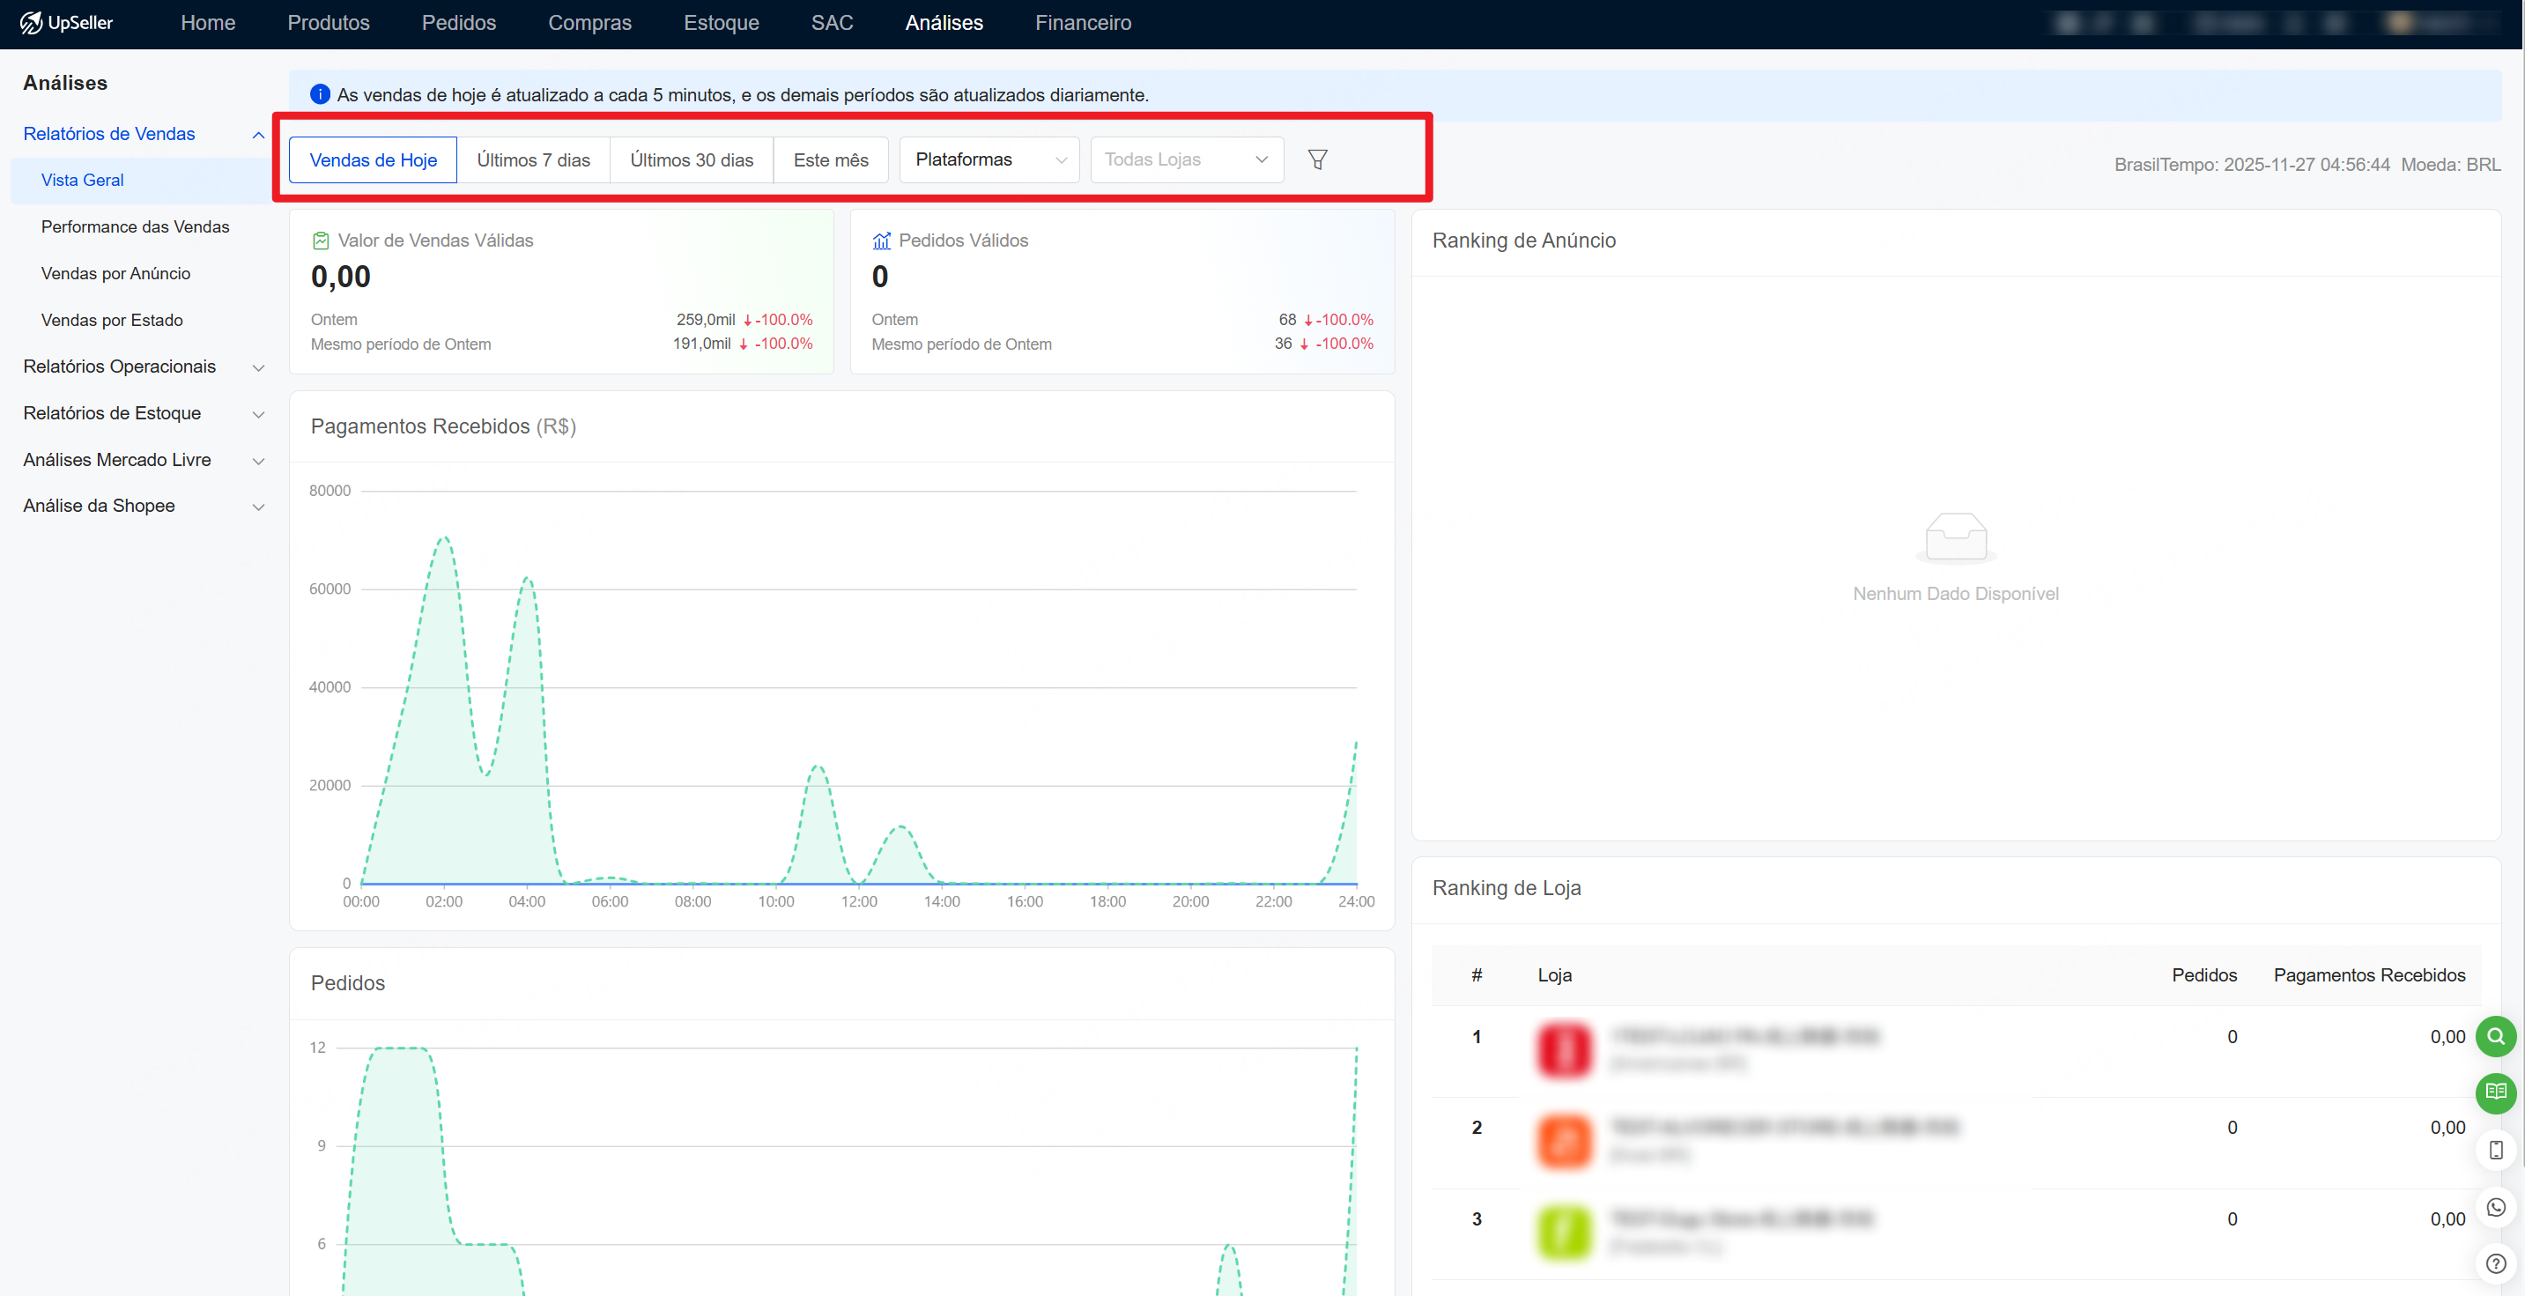
Task: Open the WhatsApp chat icon
Action: pos(2495,1207)
